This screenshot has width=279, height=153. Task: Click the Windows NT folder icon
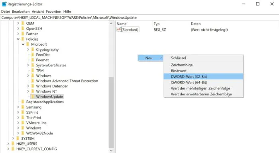click(33, 91)
